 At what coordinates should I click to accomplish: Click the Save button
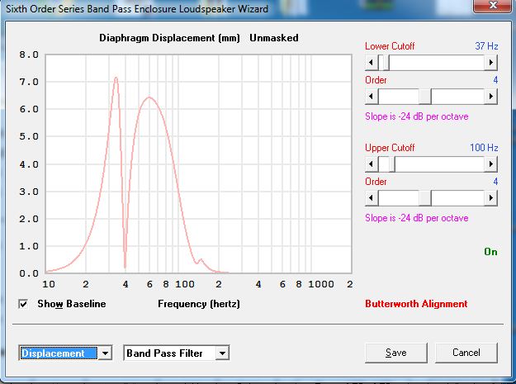click(x=396, y=353)
